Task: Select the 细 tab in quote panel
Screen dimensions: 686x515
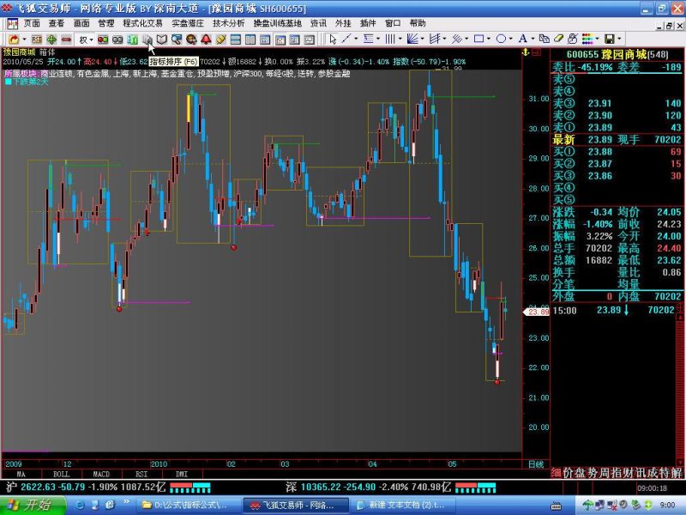Action: point(556,473)
